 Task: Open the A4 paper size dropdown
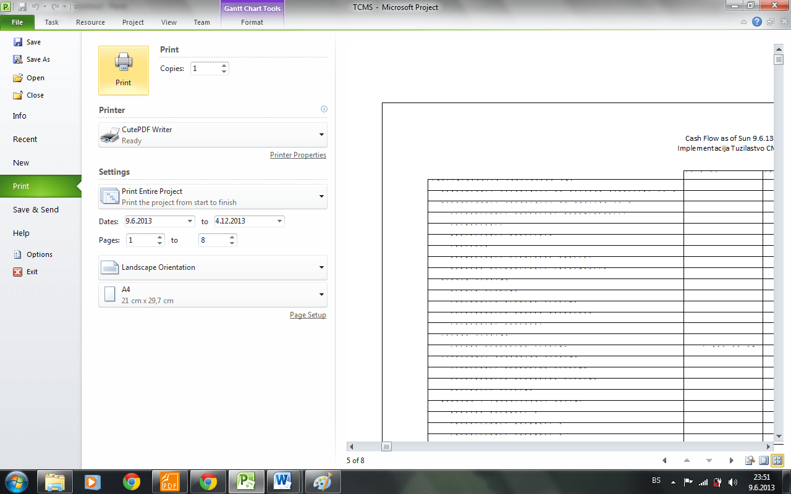coord(321,295)
